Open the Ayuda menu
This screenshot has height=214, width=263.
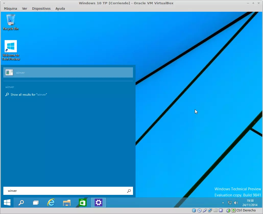coord(60,8)
